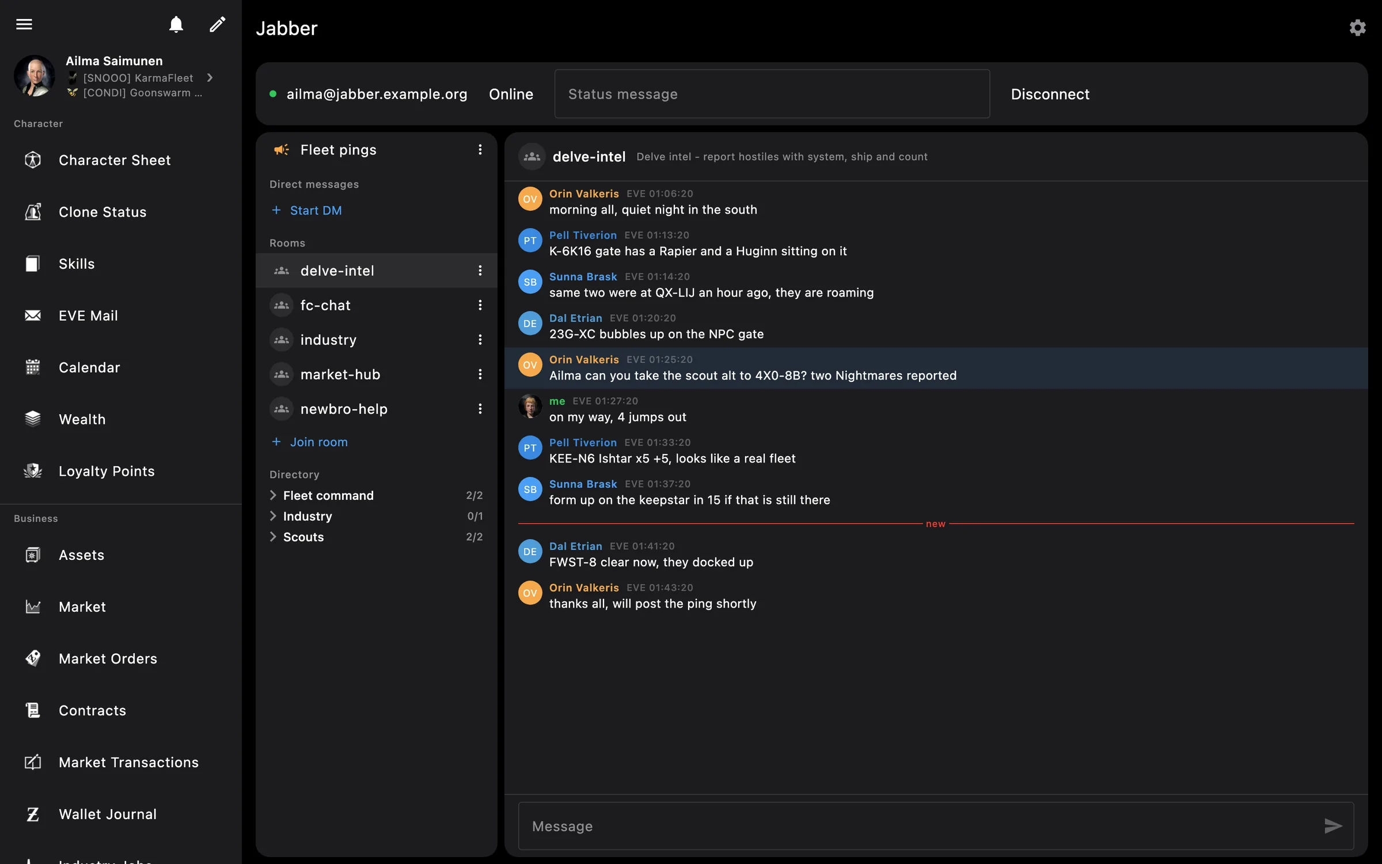Navigate to Market Transactions
Viewport: 1382px width, 864px height.
121,762
